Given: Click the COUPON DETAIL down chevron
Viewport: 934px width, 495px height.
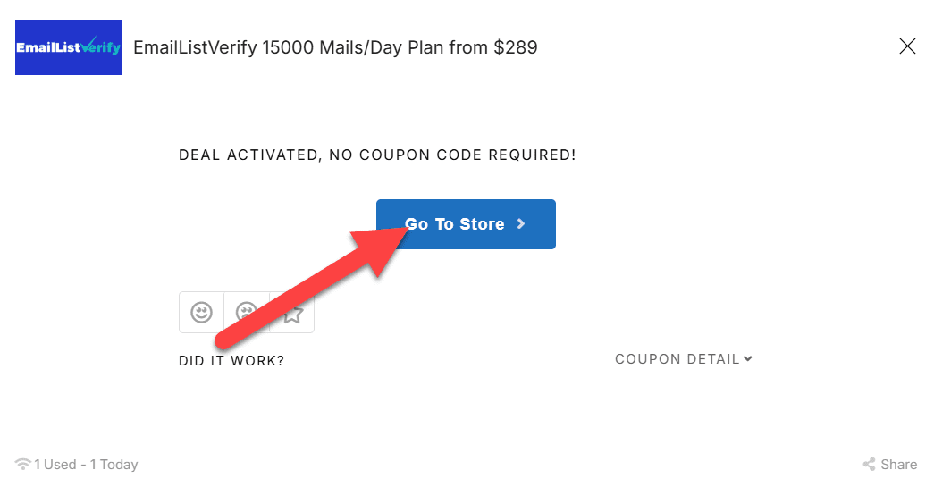Looking at the screenshot, I should click(x=747, y=358).
